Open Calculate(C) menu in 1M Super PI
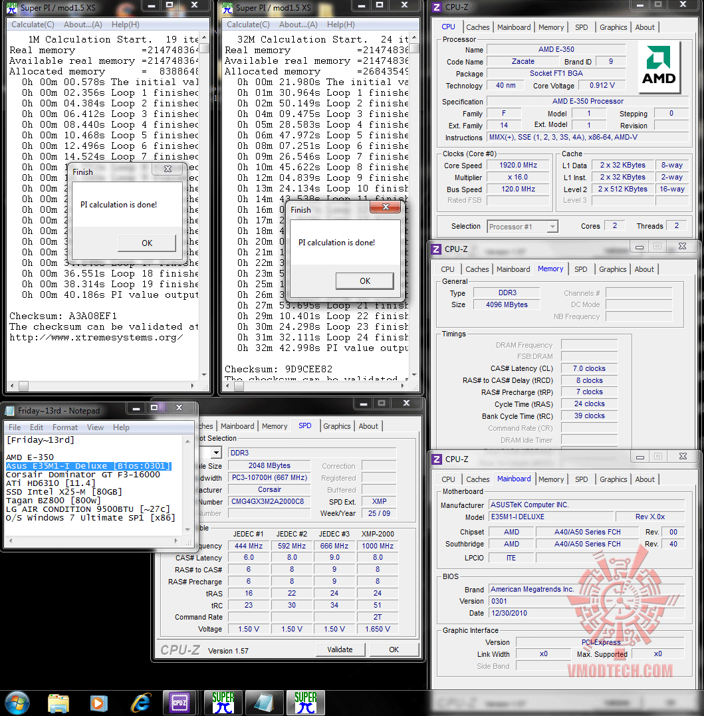The image size is (704, 716). tap(33, 25)
